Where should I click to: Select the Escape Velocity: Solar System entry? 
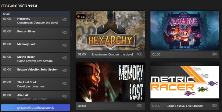[36, 71]
